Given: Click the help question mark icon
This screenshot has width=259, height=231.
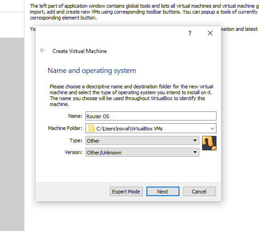Looking at the screenshot, I should click(190, 33).
